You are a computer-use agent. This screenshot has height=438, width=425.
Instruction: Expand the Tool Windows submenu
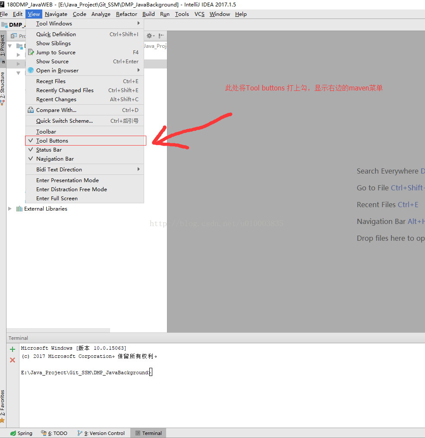click(85, 23)
